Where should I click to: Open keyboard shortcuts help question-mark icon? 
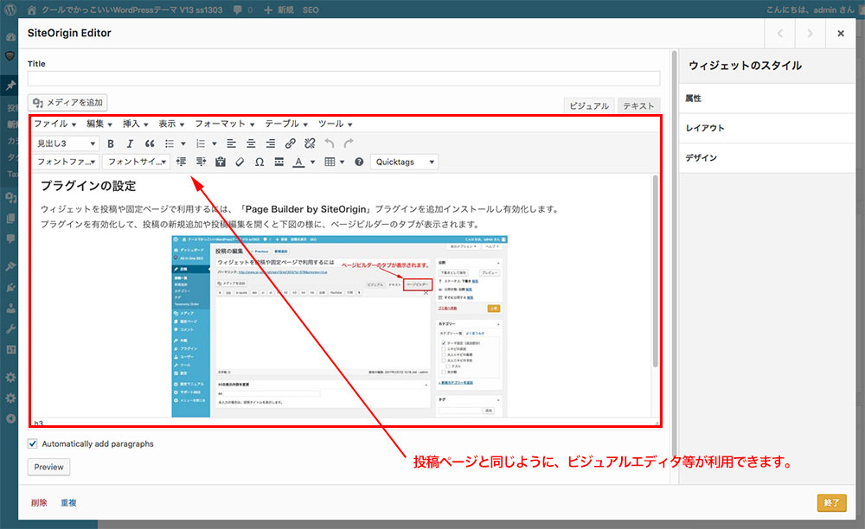coord(359,162)
